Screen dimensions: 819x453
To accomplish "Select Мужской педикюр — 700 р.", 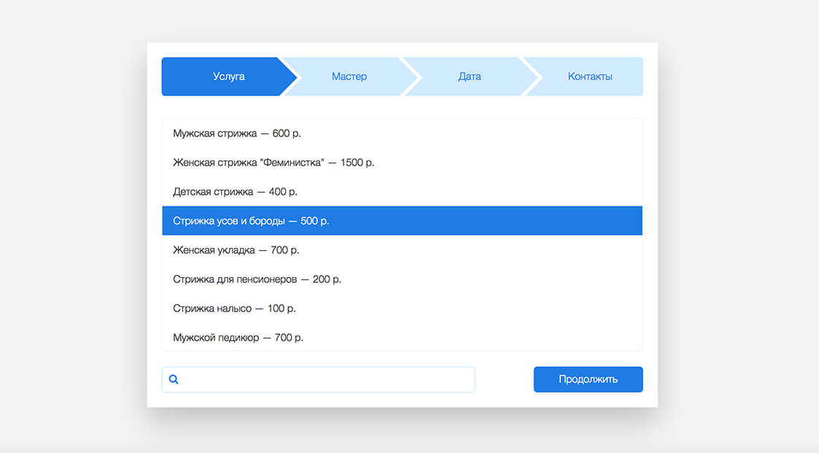I will pos(238,338).
